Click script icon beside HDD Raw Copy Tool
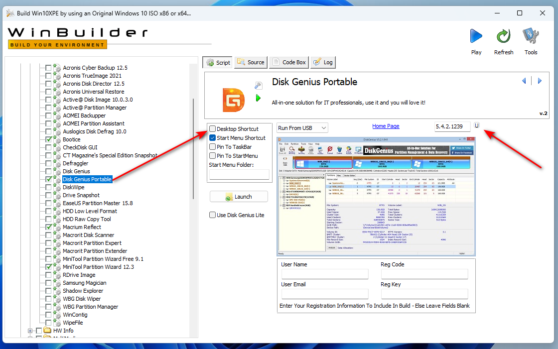The height and width of the screenshot is (349, 558). click(x=57, y=219)
